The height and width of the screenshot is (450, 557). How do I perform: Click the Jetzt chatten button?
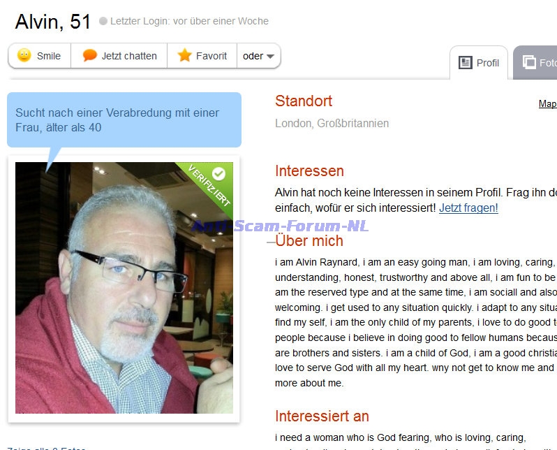click(119, 56)
